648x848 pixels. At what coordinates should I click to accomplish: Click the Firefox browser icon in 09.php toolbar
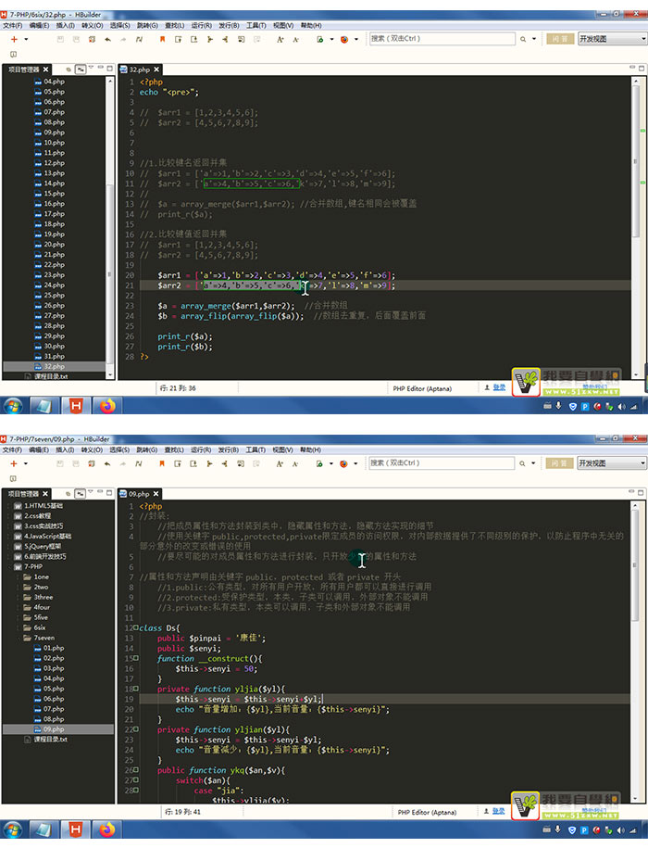pyautogui.click(x=343, y=463)
